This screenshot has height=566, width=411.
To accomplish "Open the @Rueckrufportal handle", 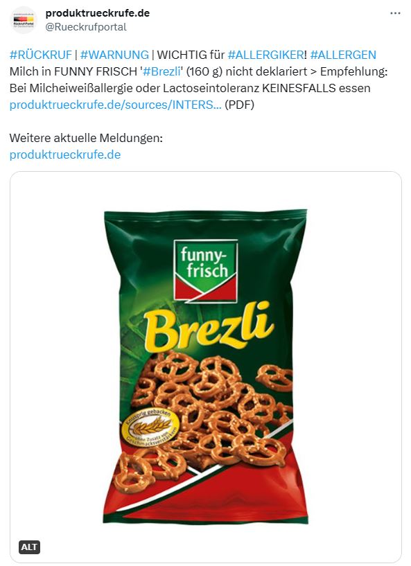I will (86, 27).
